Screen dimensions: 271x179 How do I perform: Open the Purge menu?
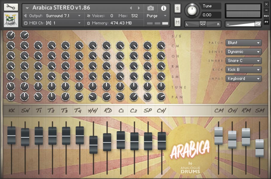point(156,16)
